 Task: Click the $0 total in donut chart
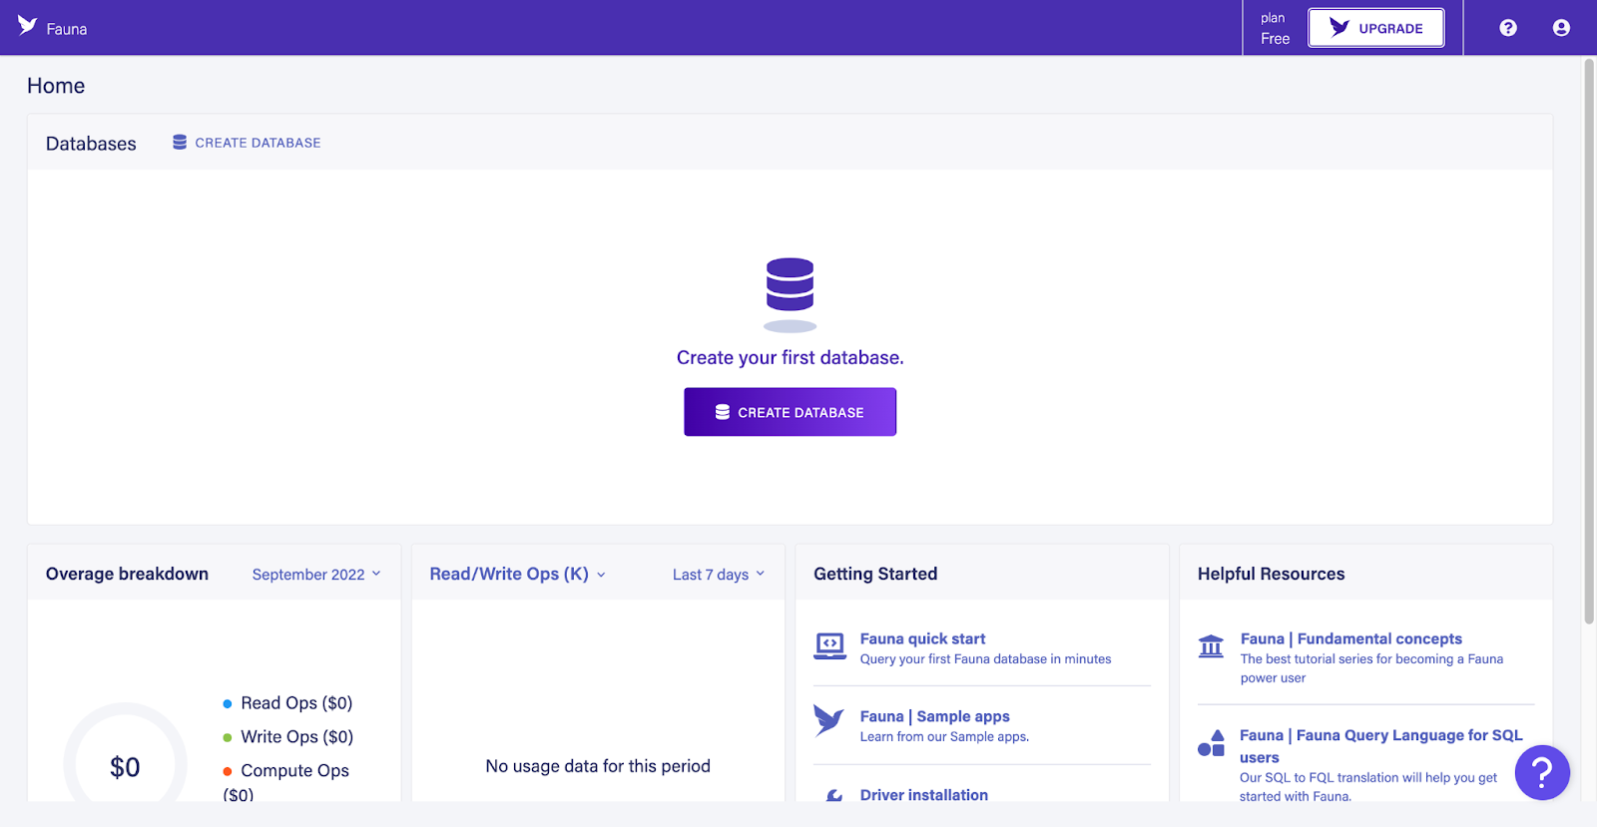coord(125,767)
